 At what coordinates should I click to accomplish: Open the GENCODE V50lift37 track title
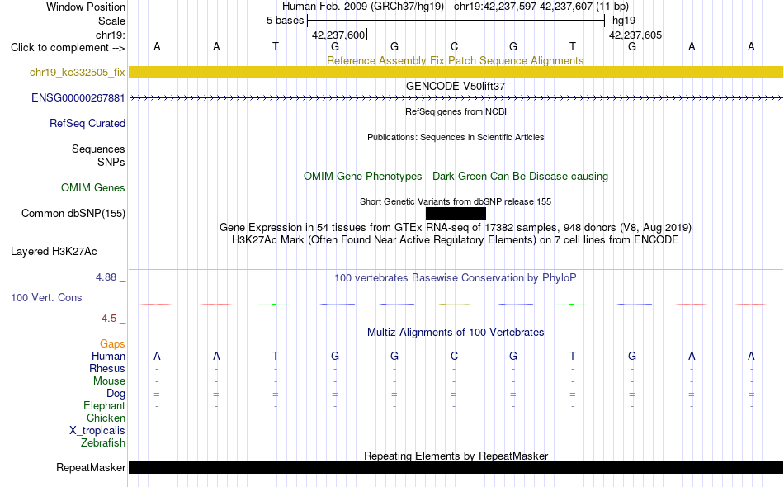[456, 86]
